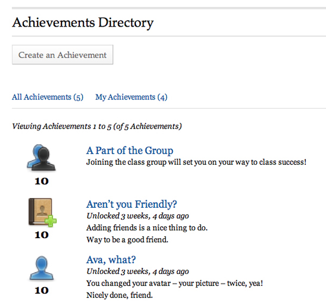This screenshot has width=326, height=305.
Task: Click the 10 points under the group icon
Action: [41, 181]
